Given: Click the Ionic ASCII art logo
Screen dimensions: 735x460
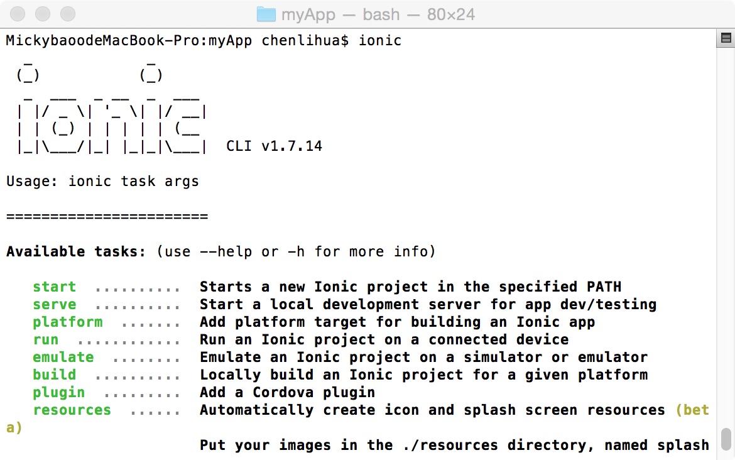Looking at the screenshot, I should tap(112, 109).
